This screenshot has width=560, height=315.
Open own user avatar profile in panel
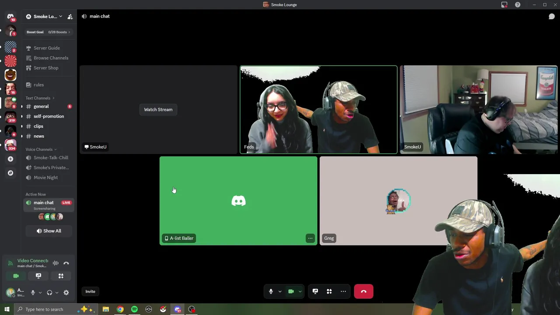click(10, 292)
